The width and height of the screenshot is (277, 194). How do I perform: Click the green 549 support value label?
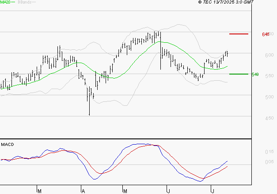point(255,75)
